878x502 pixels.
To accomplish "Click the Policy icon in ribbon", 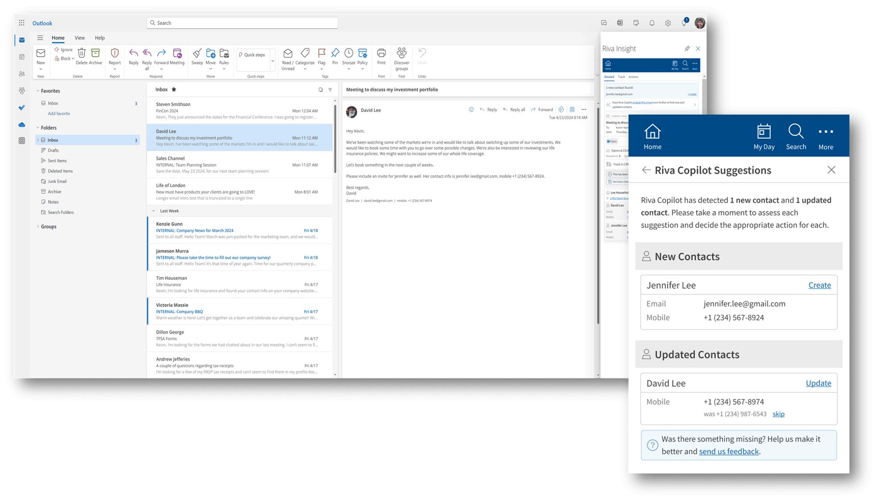I will pyautogui.click(x=363, y=53).
